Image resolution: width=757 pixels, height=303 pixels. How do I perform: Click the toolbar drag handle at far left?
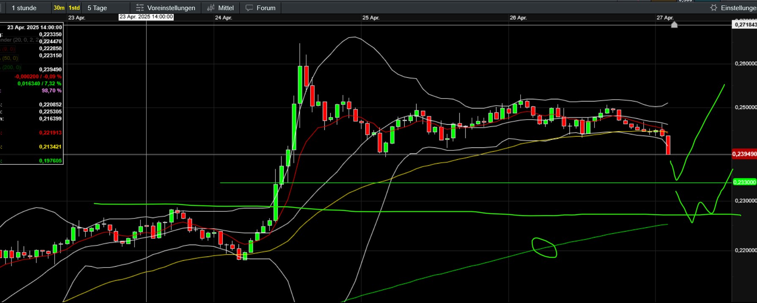pyautogui.click(x=1, y=8)
